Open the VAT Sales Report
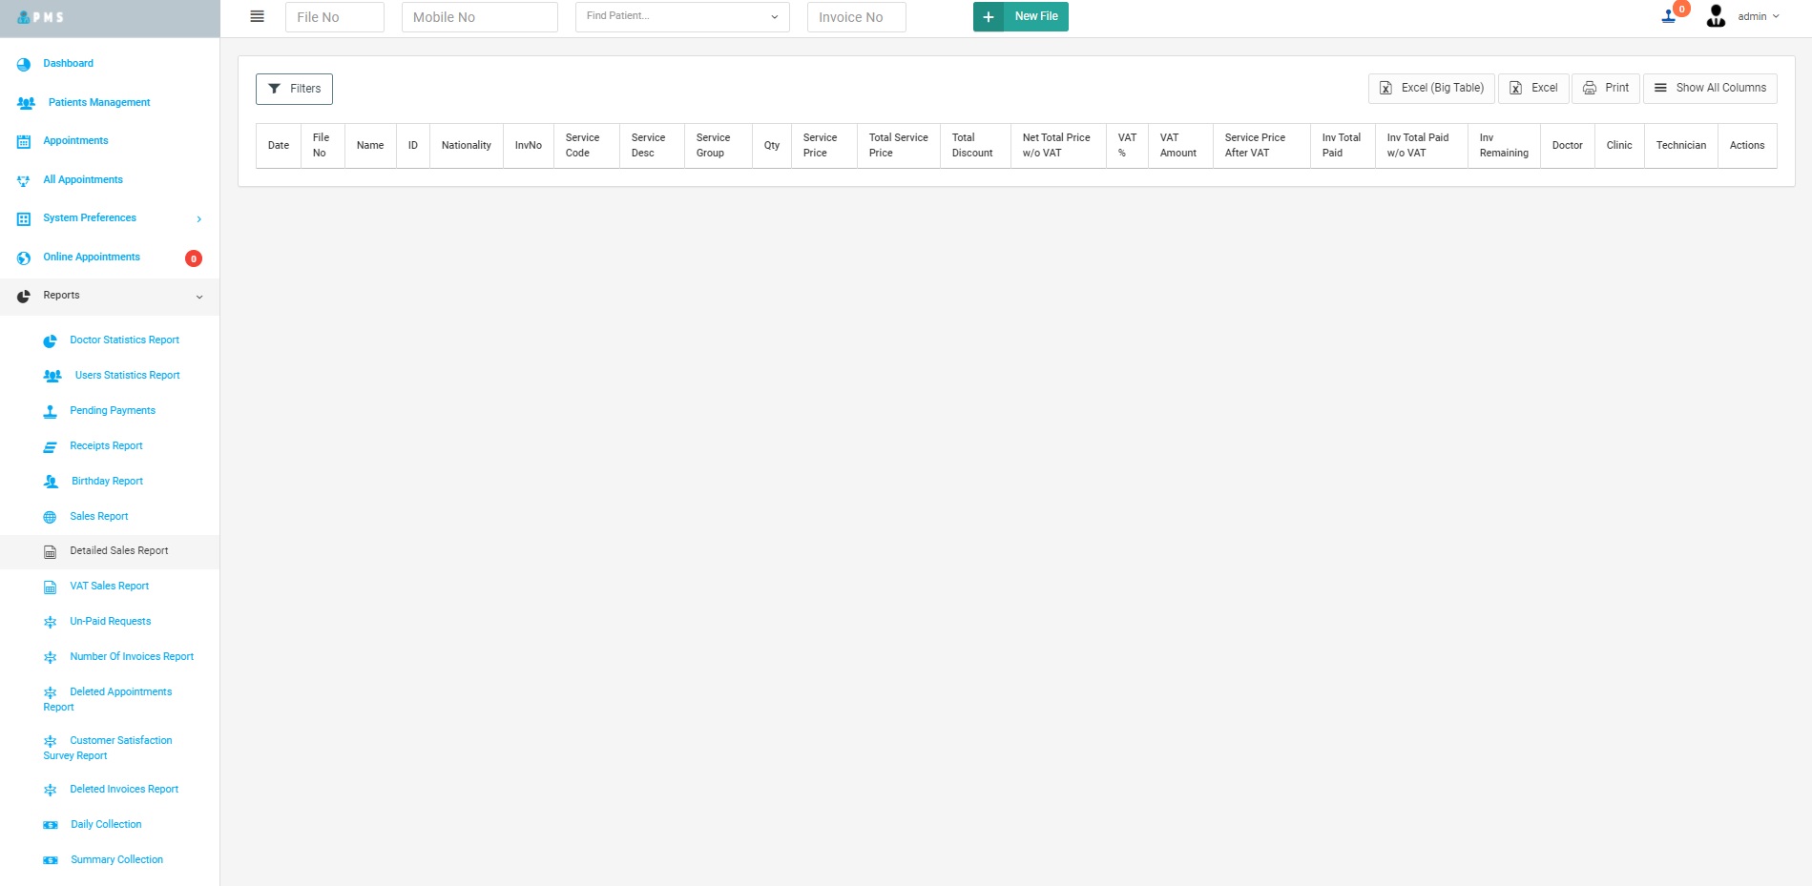The image size is (1812, 886). (109, 587)
